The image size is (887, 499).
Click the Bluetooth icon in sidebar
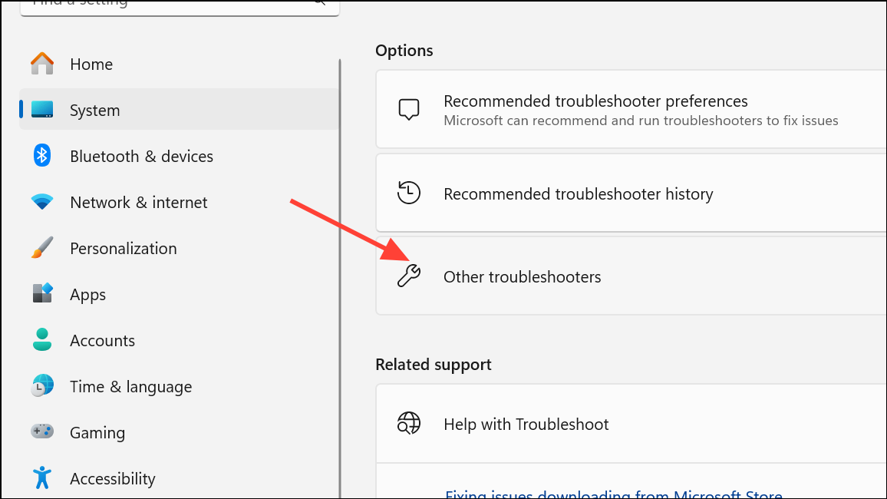pyautogui.click(x=42, y=156)
